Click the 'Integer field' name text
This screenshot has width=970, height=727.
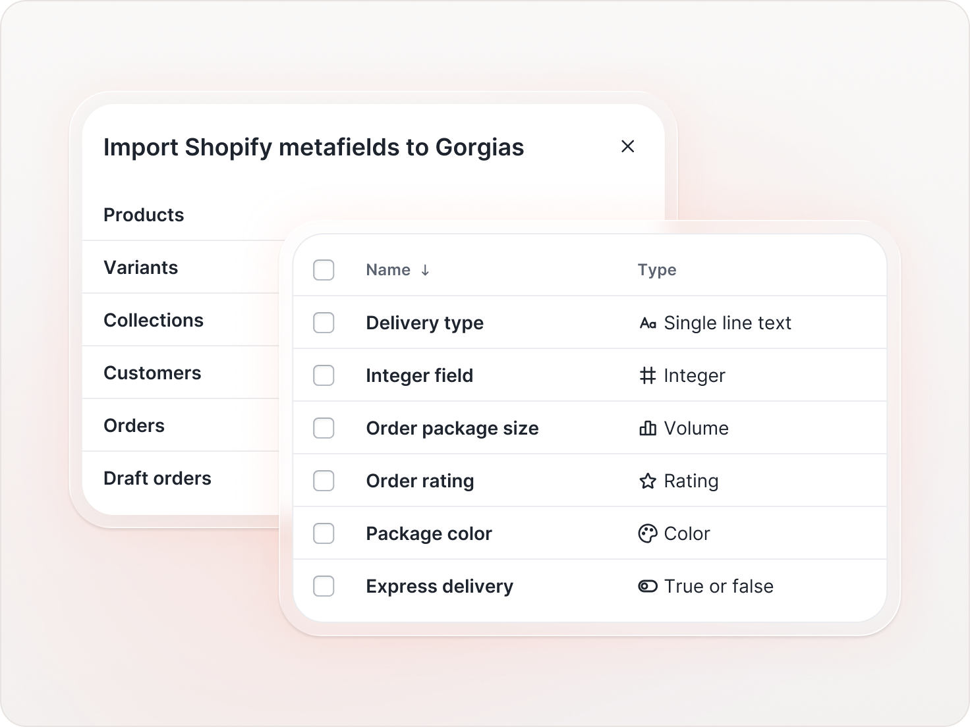(x=419, y=375)
